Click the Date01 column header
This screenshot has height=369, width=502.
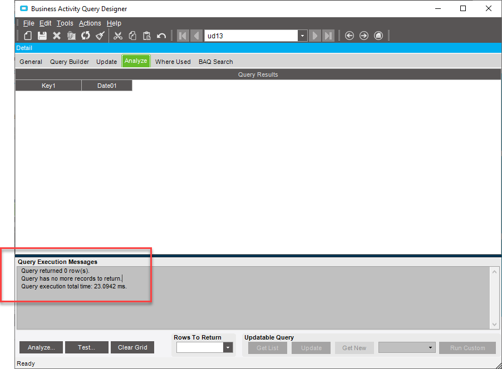[x=107, y=86]
